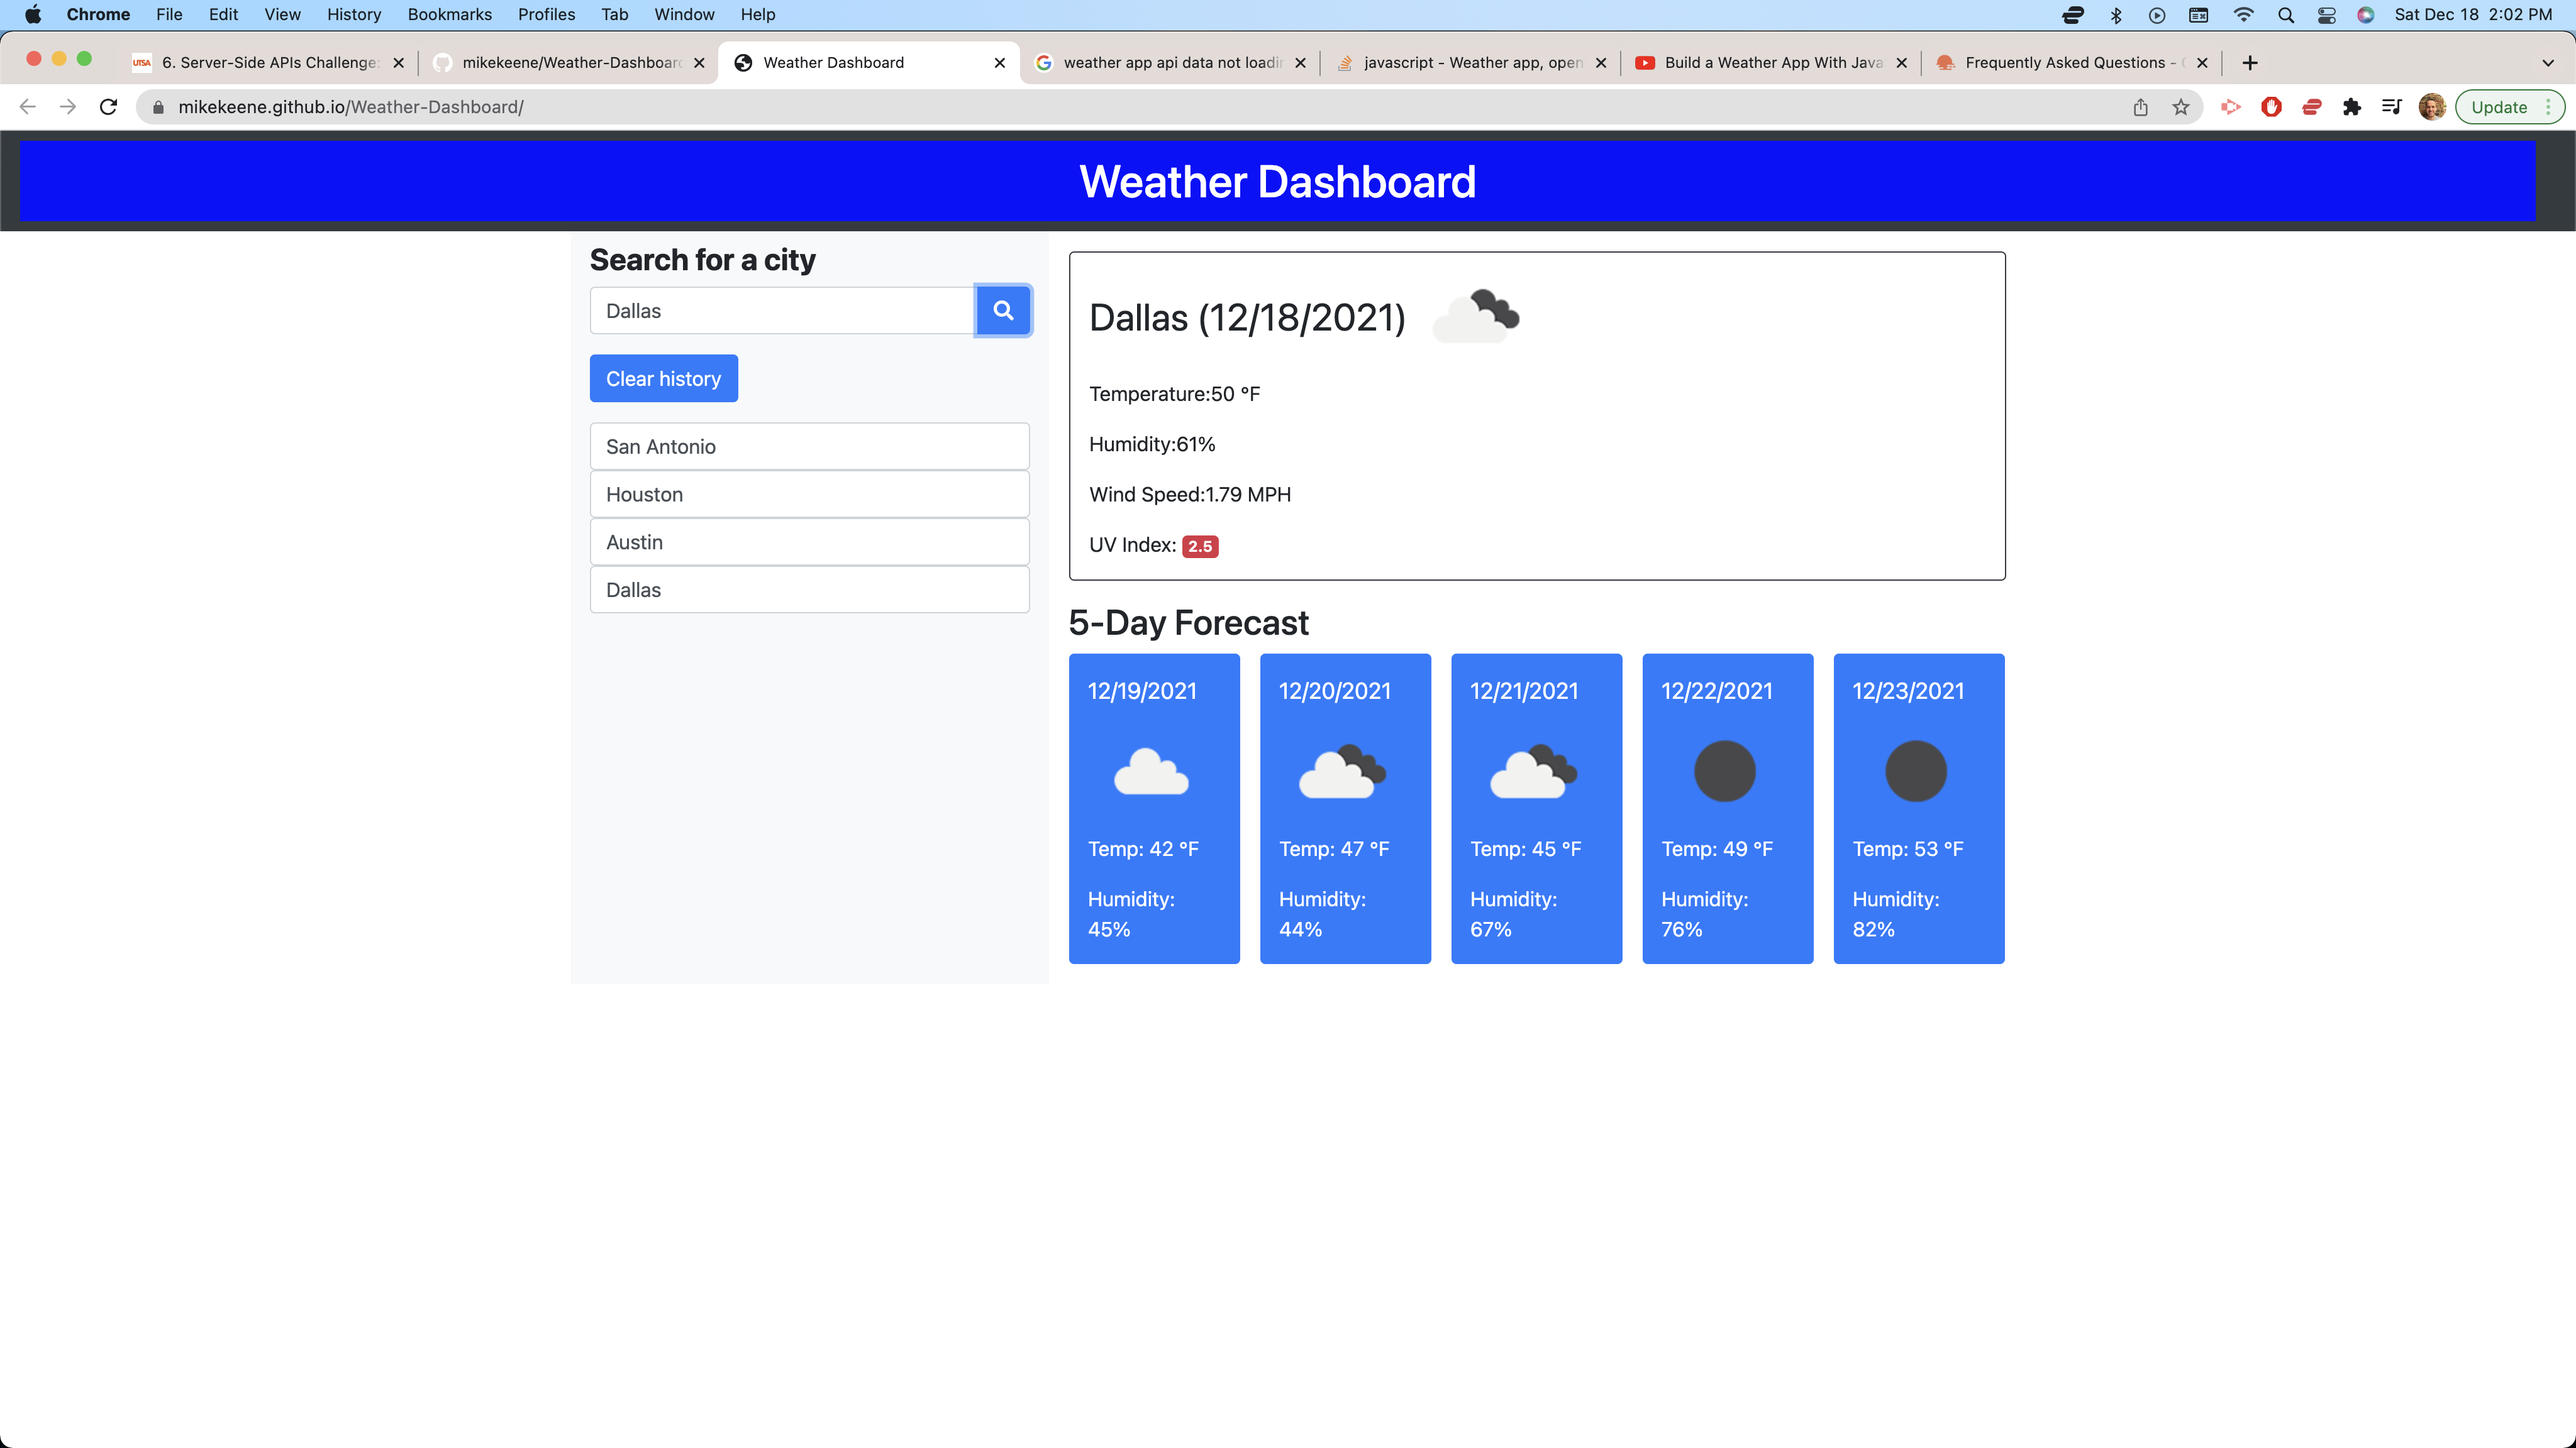Click the Bluetooth menu bar icon
The height and width of the screenshot is (1448, 2576).
(2116, 14)
